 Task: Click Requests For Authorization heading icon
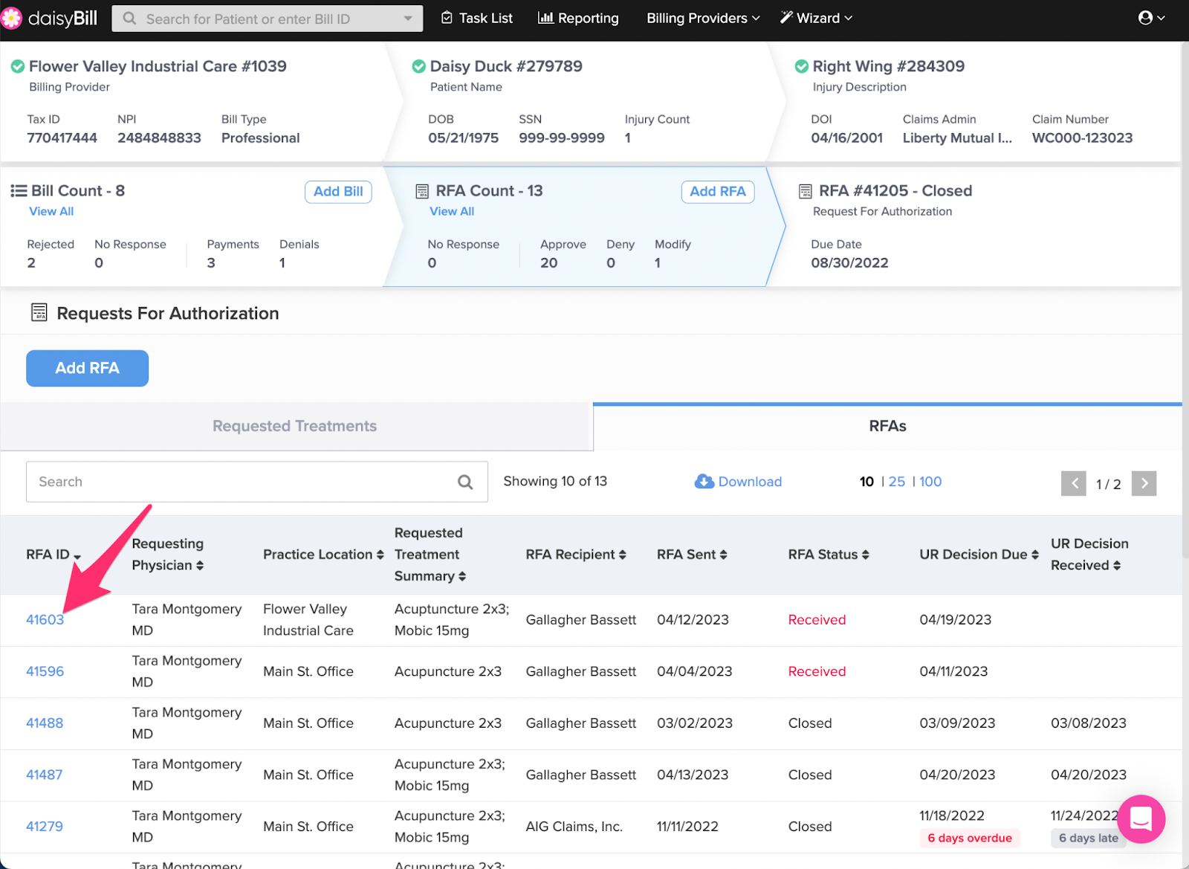coord(39,312)
